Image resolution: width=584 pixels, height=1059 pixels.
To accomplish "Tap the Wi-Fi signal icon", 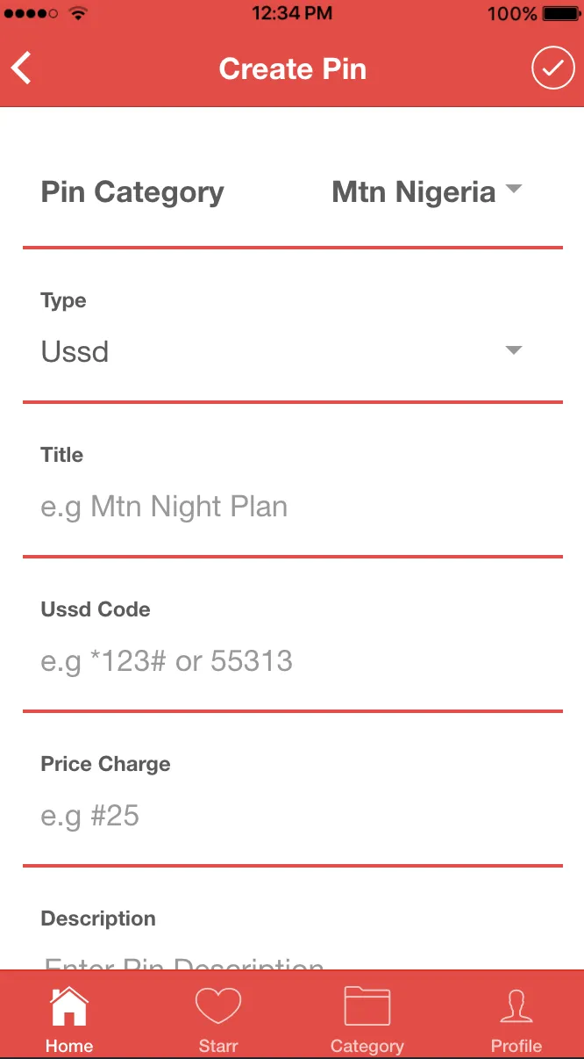I will [78, 13].
